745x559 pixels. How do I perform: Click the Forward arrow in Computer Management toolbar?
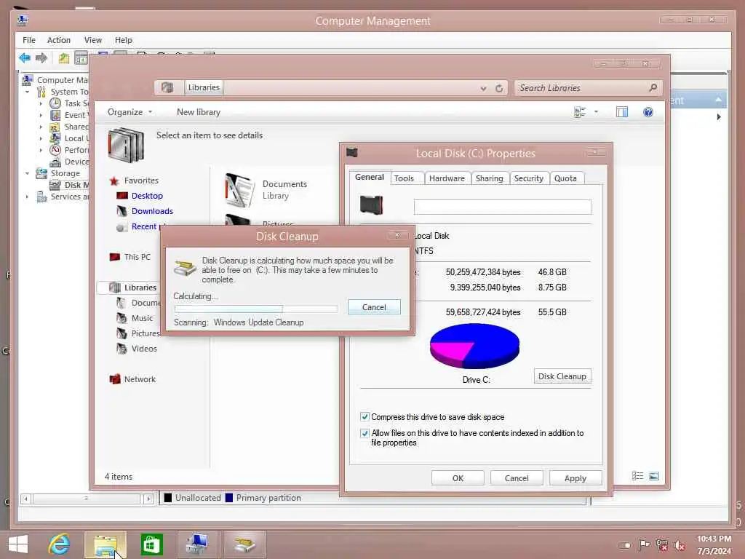click(x=41, y=58)
